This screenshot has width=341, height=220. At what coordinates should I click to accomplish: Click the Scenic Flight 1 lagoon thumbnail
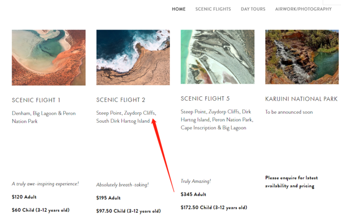point(49,57)
